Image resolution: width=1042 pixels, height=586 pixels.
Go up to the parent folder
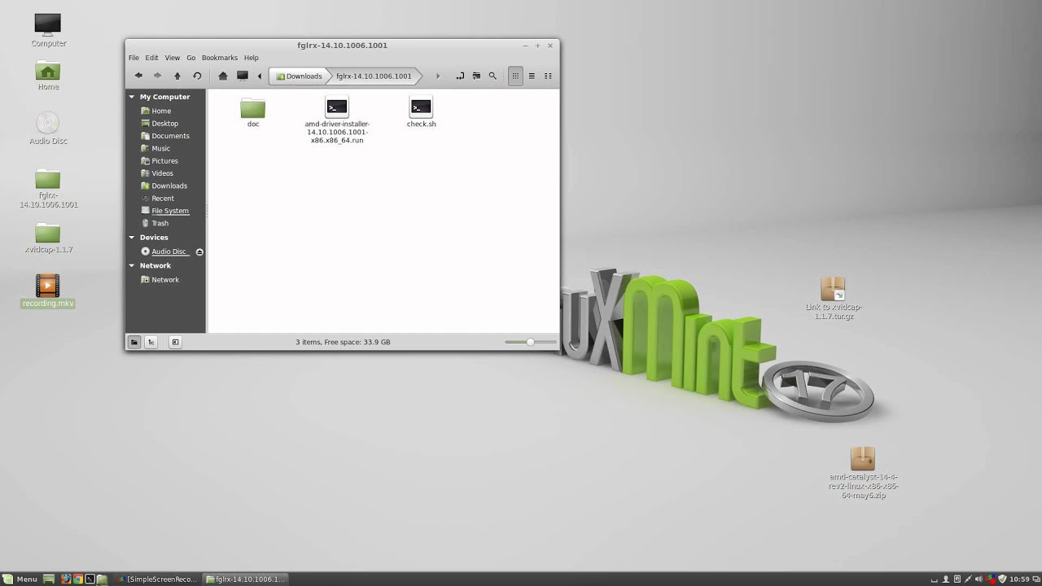coord(177,76)
